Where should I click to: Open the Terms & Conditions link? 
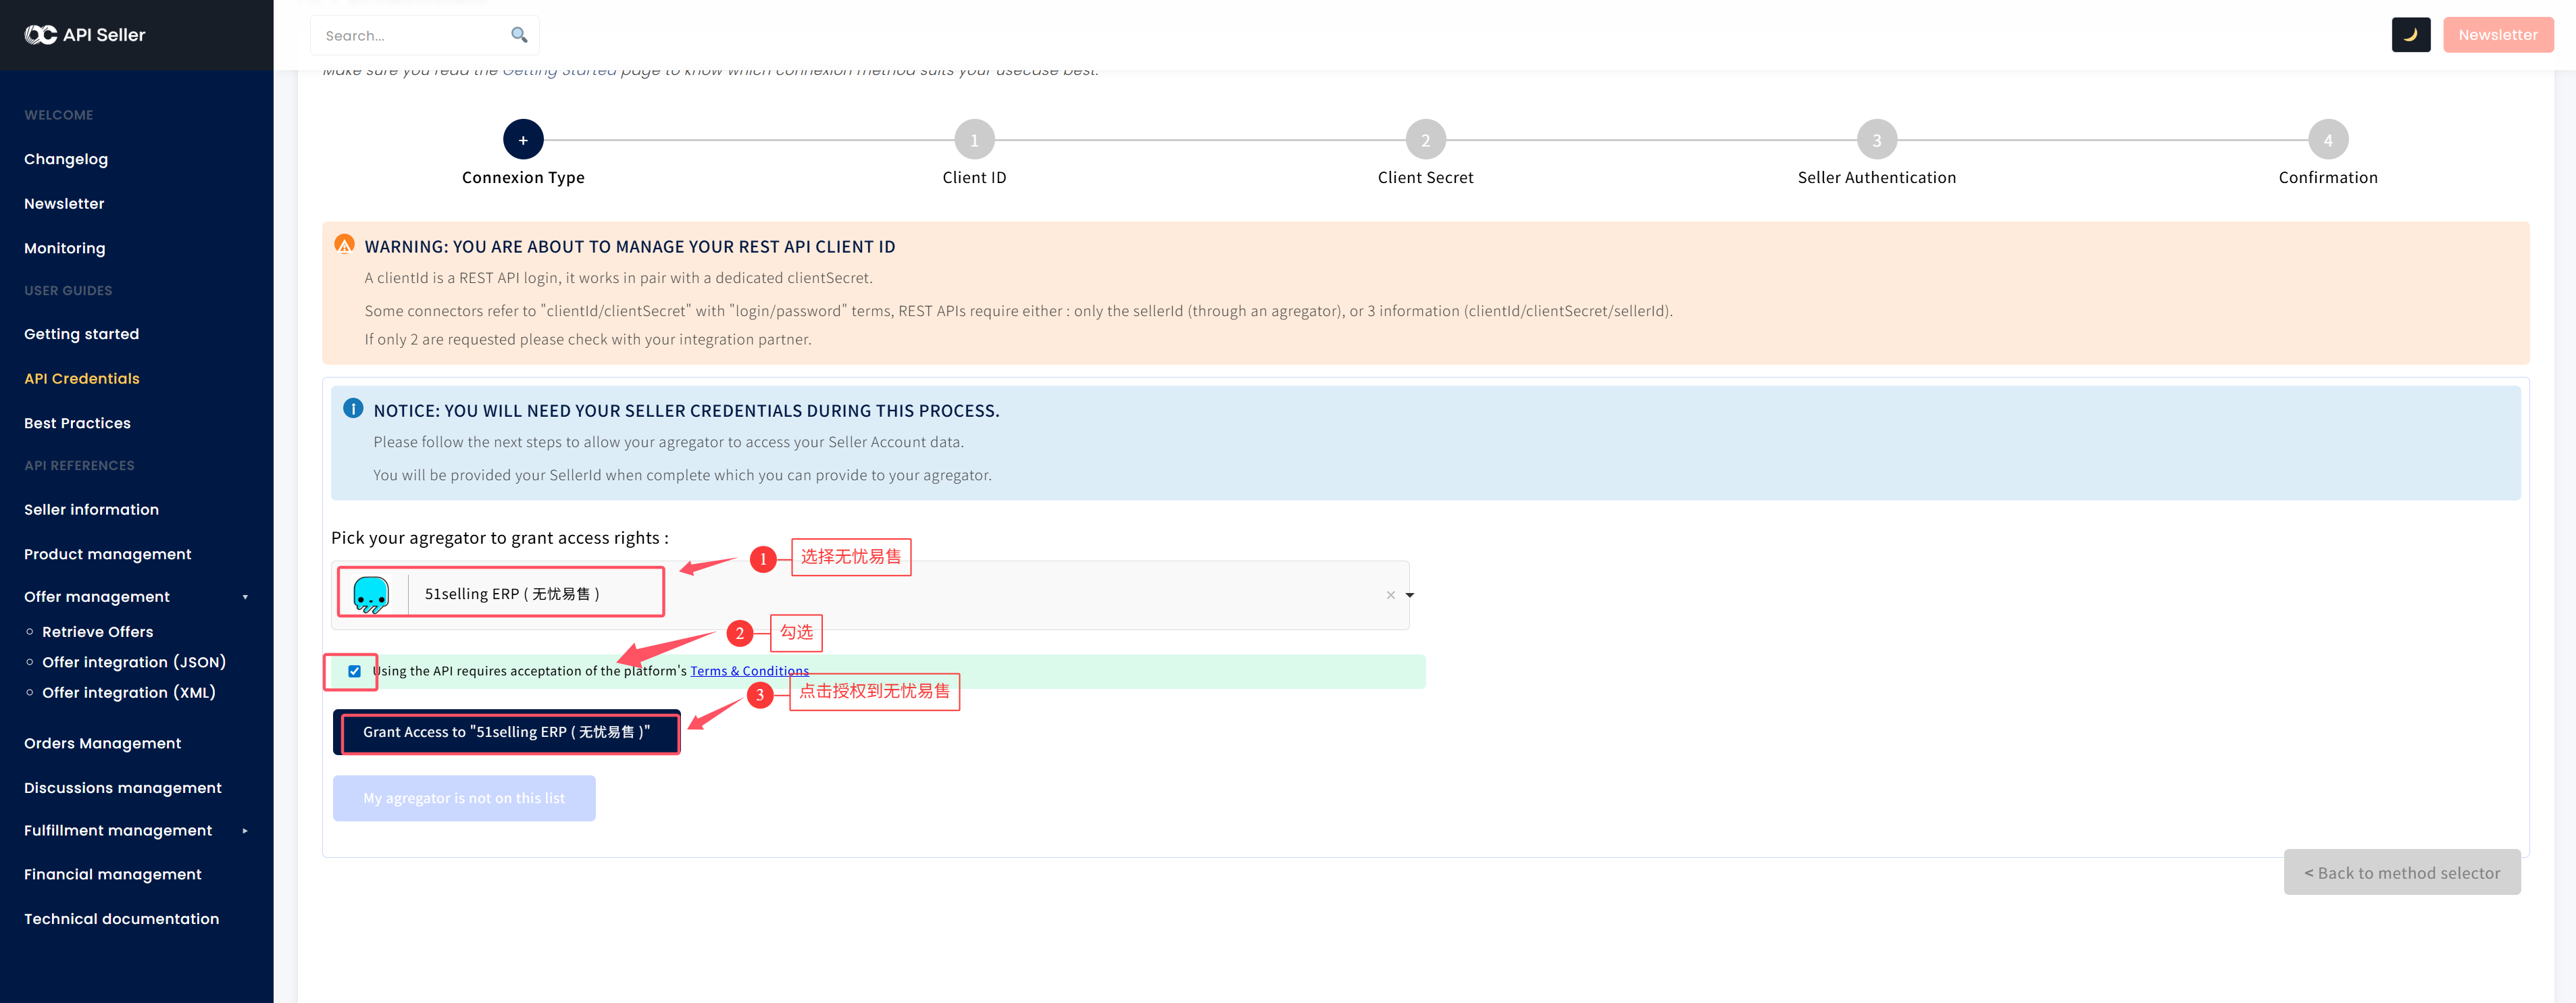749,671
